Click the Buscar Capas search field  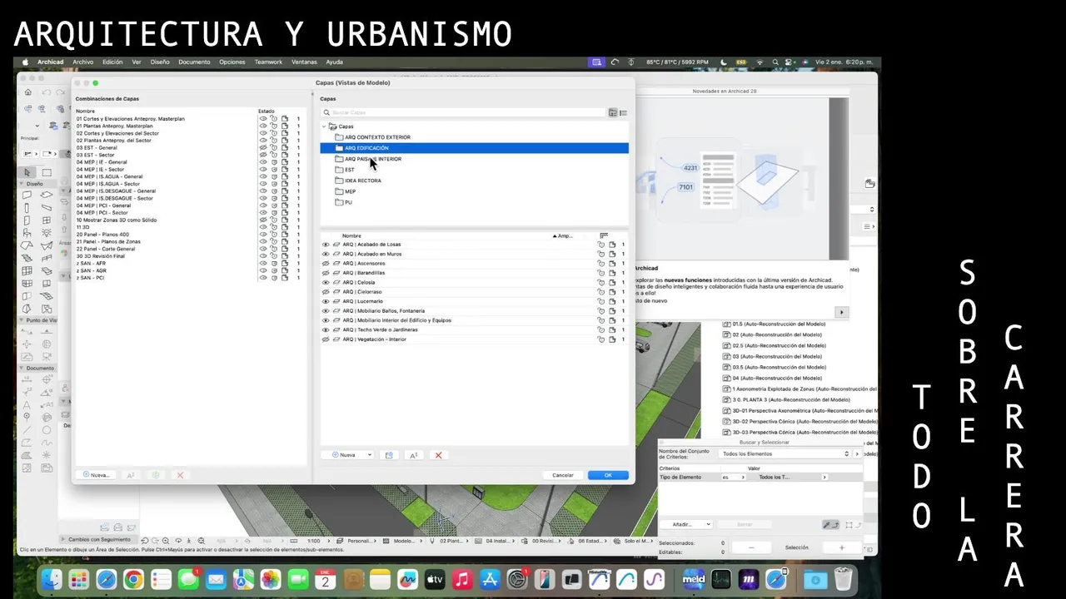click(463, 112)
